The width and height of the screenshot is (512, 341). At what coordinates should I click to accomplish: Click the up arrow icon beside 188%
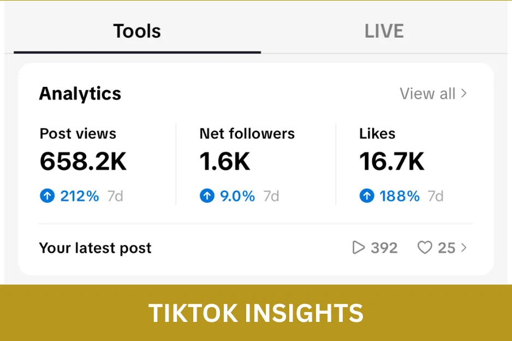click(367, 196)
